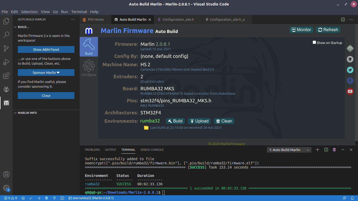Maximize the terminal panel with the chevron
Viewport: 358px width, 201px height.
pyautogui.click(x=343, y=150)
